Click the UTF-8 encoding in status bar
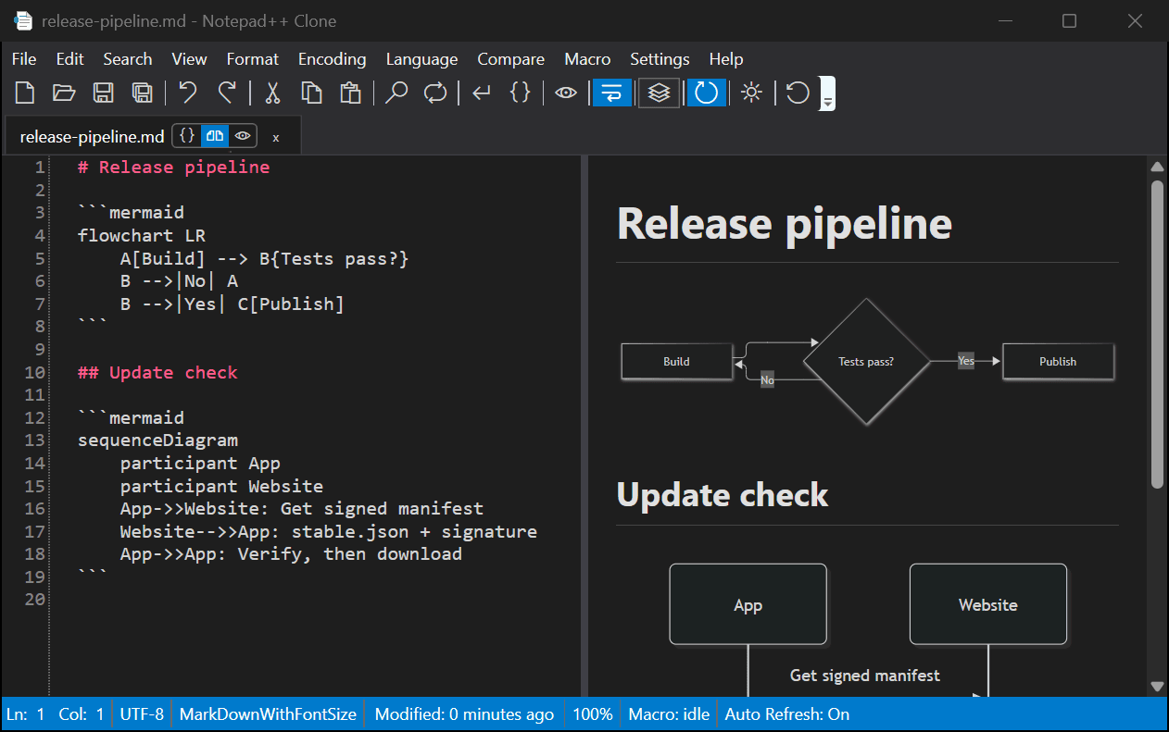Screen dimensions: 1169x732 (x=142, y=714)
